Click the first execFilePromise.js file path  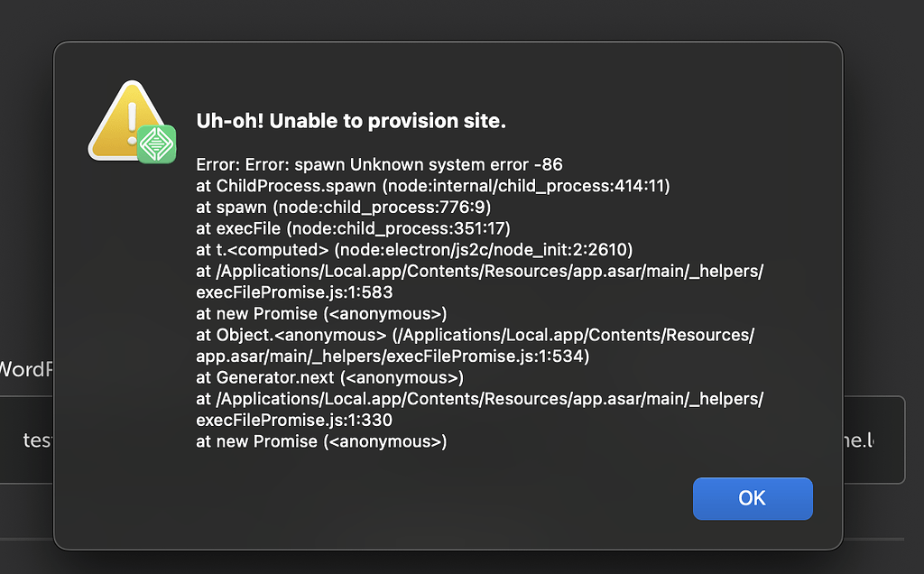tap(480, 271)
